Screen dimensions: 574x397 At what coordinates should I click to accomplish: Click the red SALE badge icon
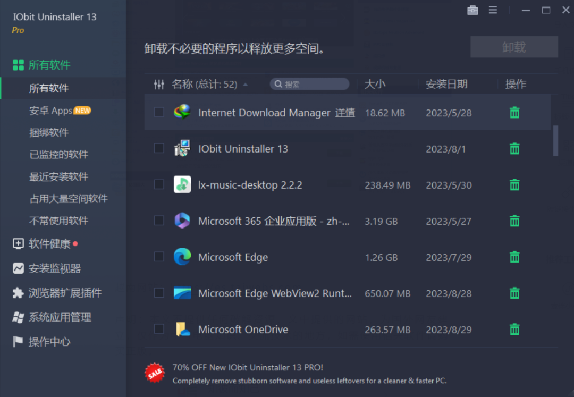155,373
